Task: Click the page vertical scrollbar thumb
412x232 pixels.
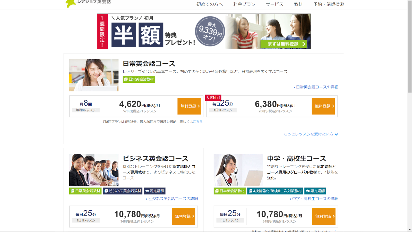Action: (410, 47)
